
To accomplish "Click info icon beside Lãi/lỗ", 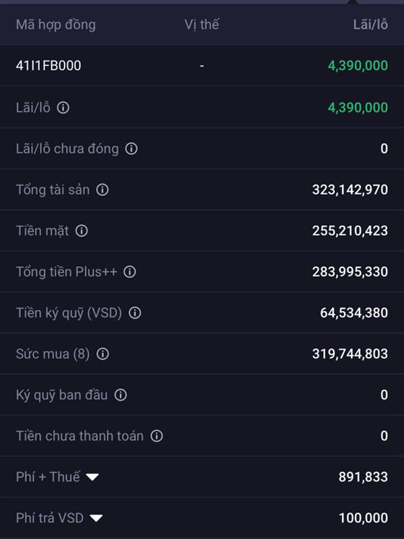I will [63, 107].
